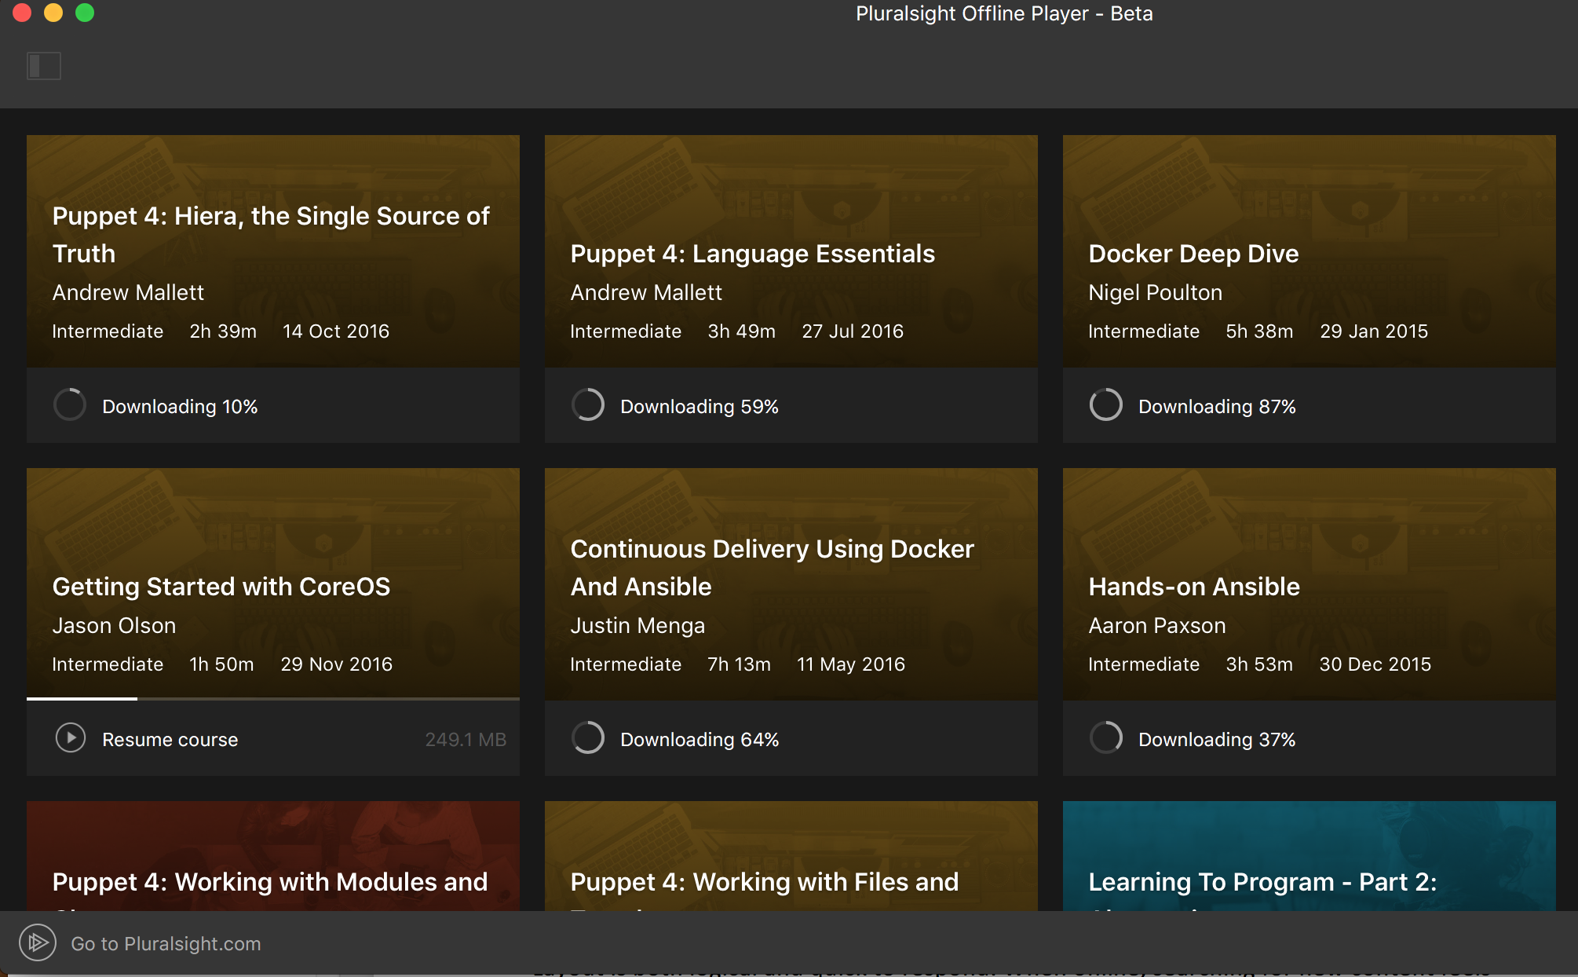Click the downloading spinner icon for Continuous Delivery Using Docker
The width and height of the screenshot is (1578, 977).
click(x=587, y=739)
